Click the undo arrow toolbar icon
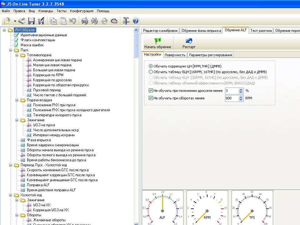Viewport: 300px width, 225px height. pos(73,21)
